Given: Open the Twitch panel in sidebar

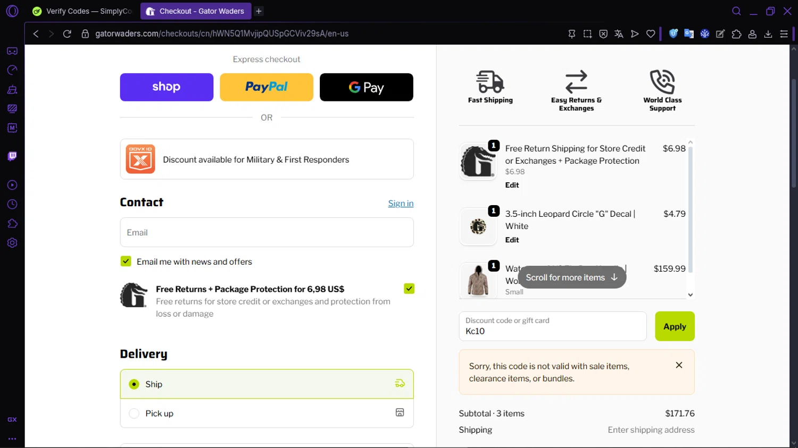Looking at the screenshot, I should tap(12, 156).
